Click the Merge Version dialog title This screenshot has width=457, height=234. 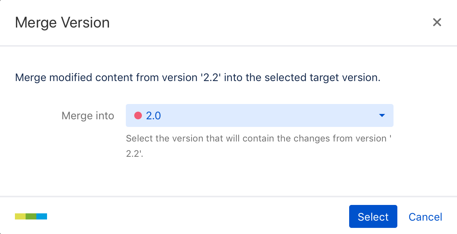coord(62,23)
